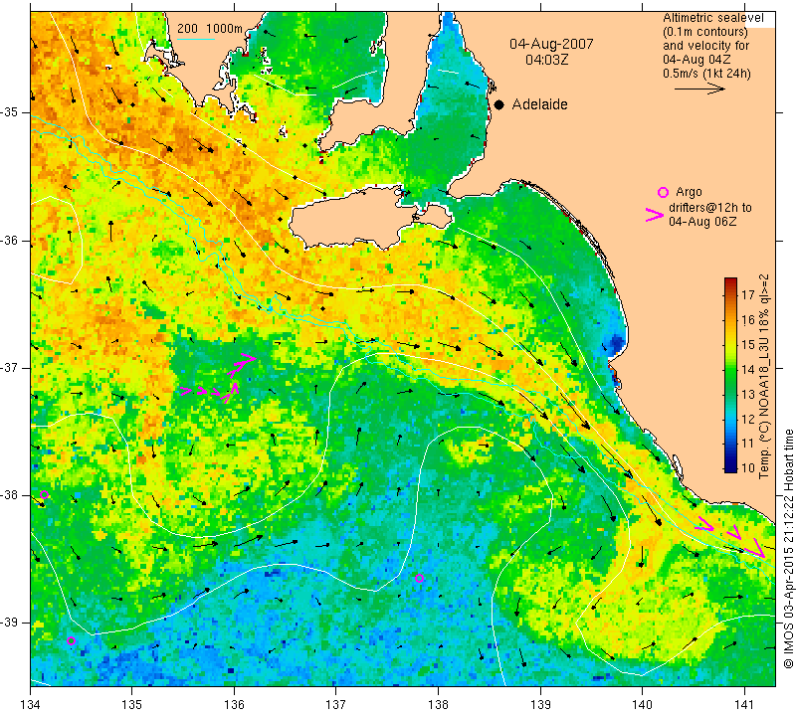Viewport: 796px width, 716px height.
Task: Click longitude axis label 140
Action: click(x=642, y=704)
